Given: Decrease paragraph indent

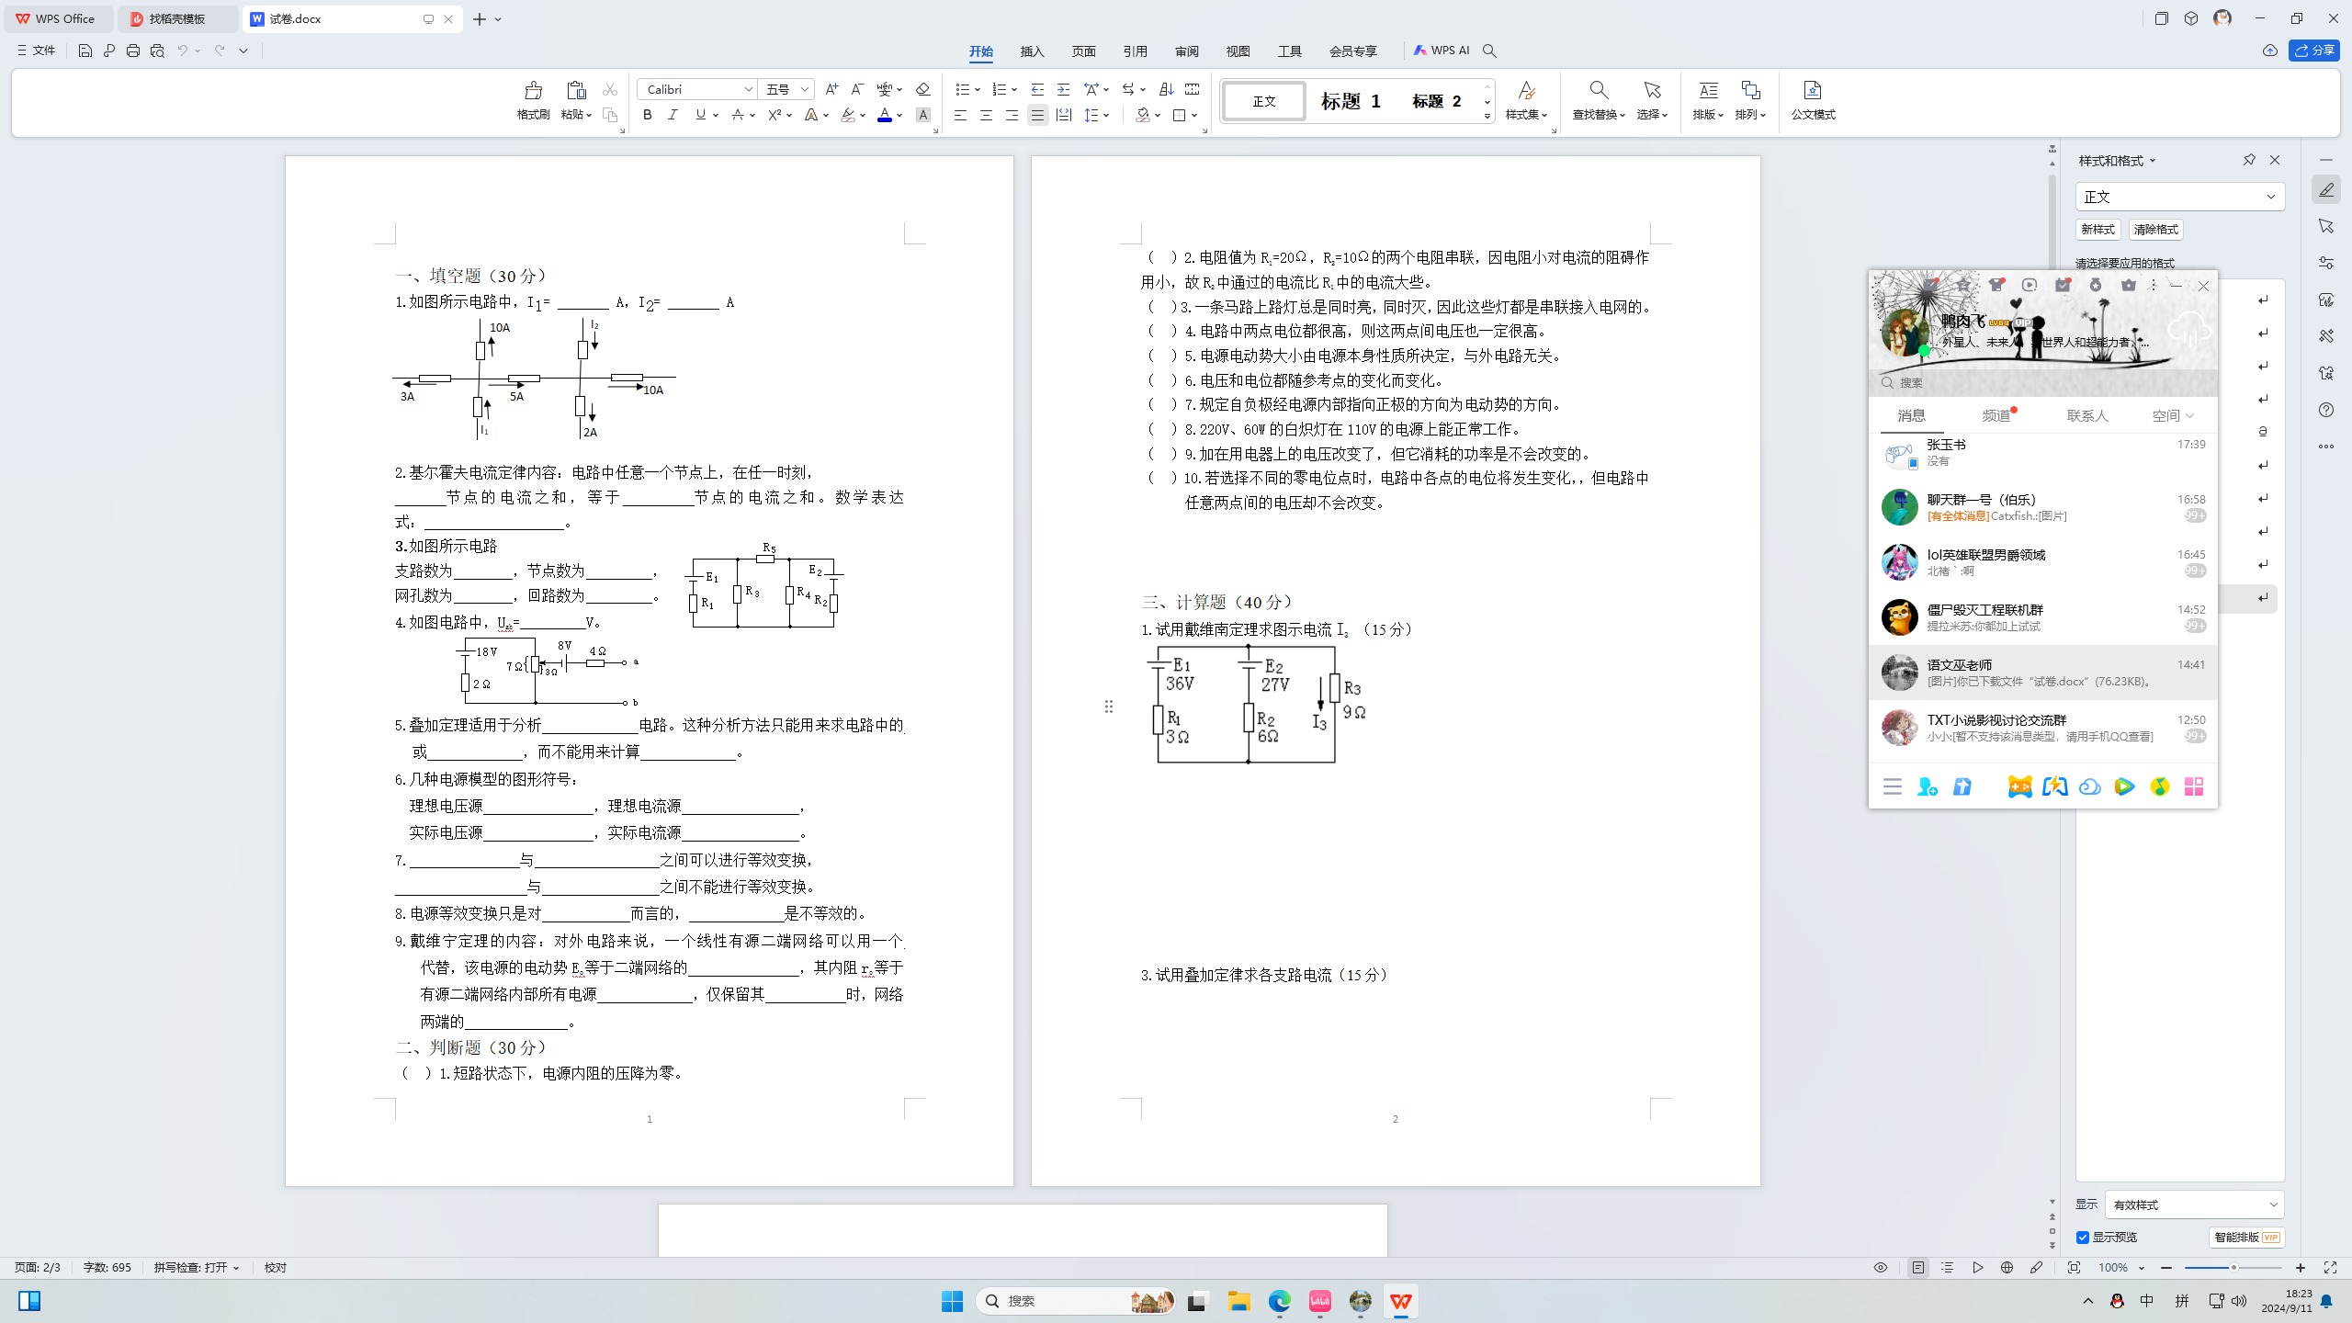Looking at the screenshot, I should [x=1037, y=89].
